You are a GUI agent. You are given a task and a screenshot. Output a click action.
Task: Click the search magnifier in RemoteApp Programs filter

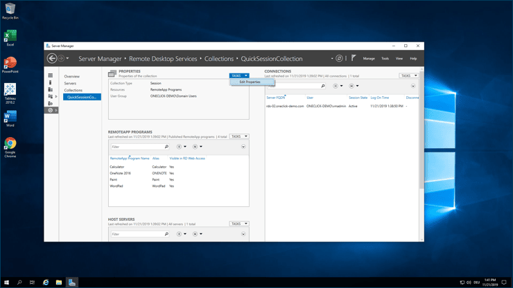[x=166, y=147]
